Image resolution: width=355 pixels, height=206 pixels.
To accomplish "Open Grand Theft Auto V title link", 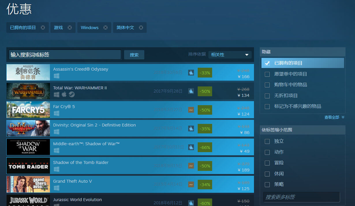I will pyautogui.click(x=72, y=181).
